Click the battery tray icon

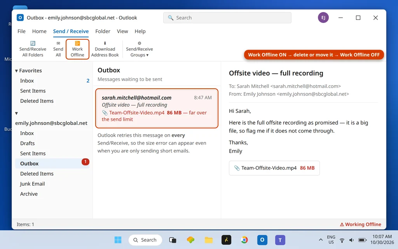tap(362, 240)
